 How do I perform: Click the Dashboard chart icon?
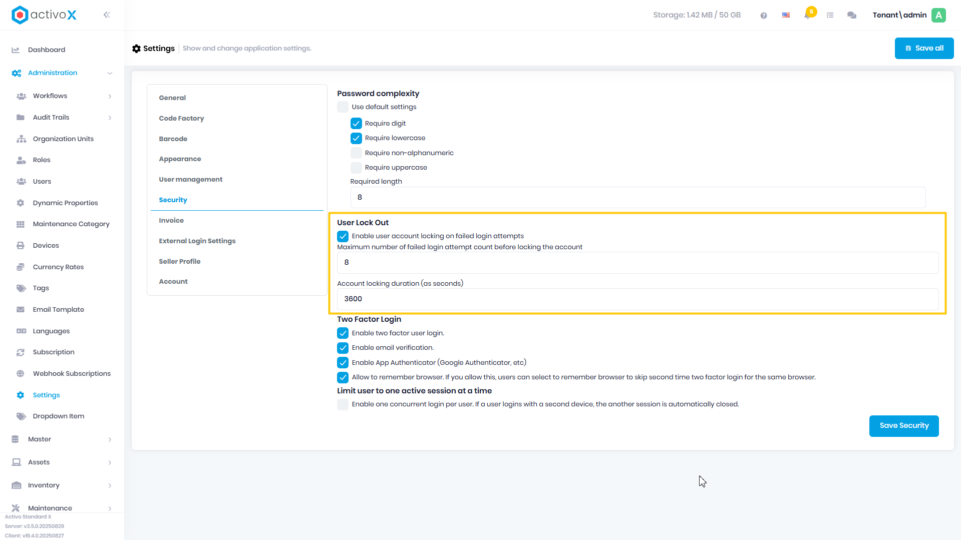click(16, 50)
